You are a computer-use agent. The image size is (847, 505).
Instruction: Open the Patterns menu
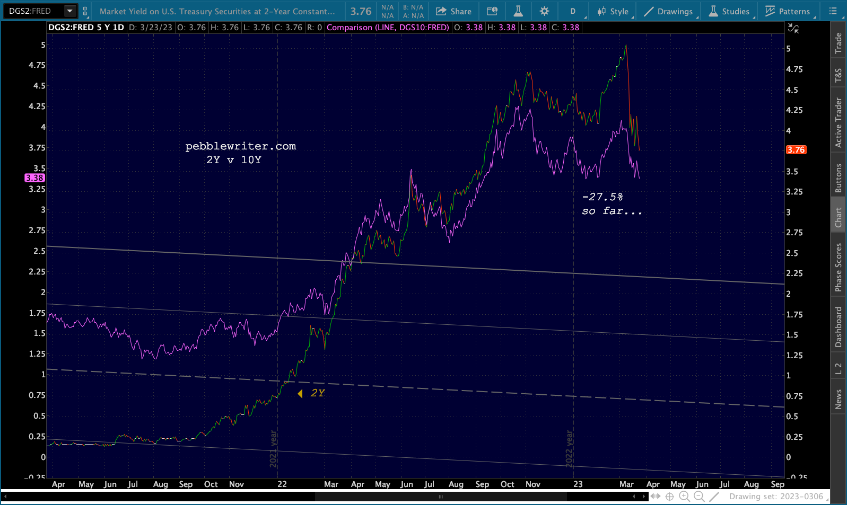coord(788,11)
